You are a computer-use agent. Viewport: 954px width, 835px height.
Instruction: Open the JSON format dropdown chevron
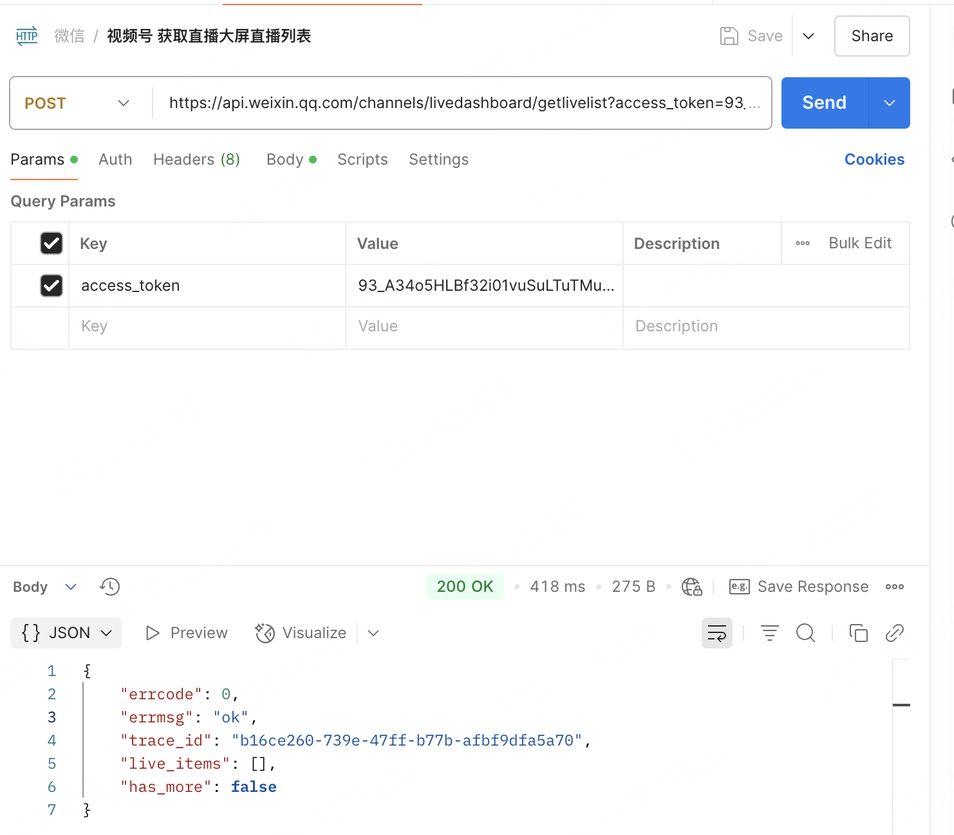tap(107, 633)
